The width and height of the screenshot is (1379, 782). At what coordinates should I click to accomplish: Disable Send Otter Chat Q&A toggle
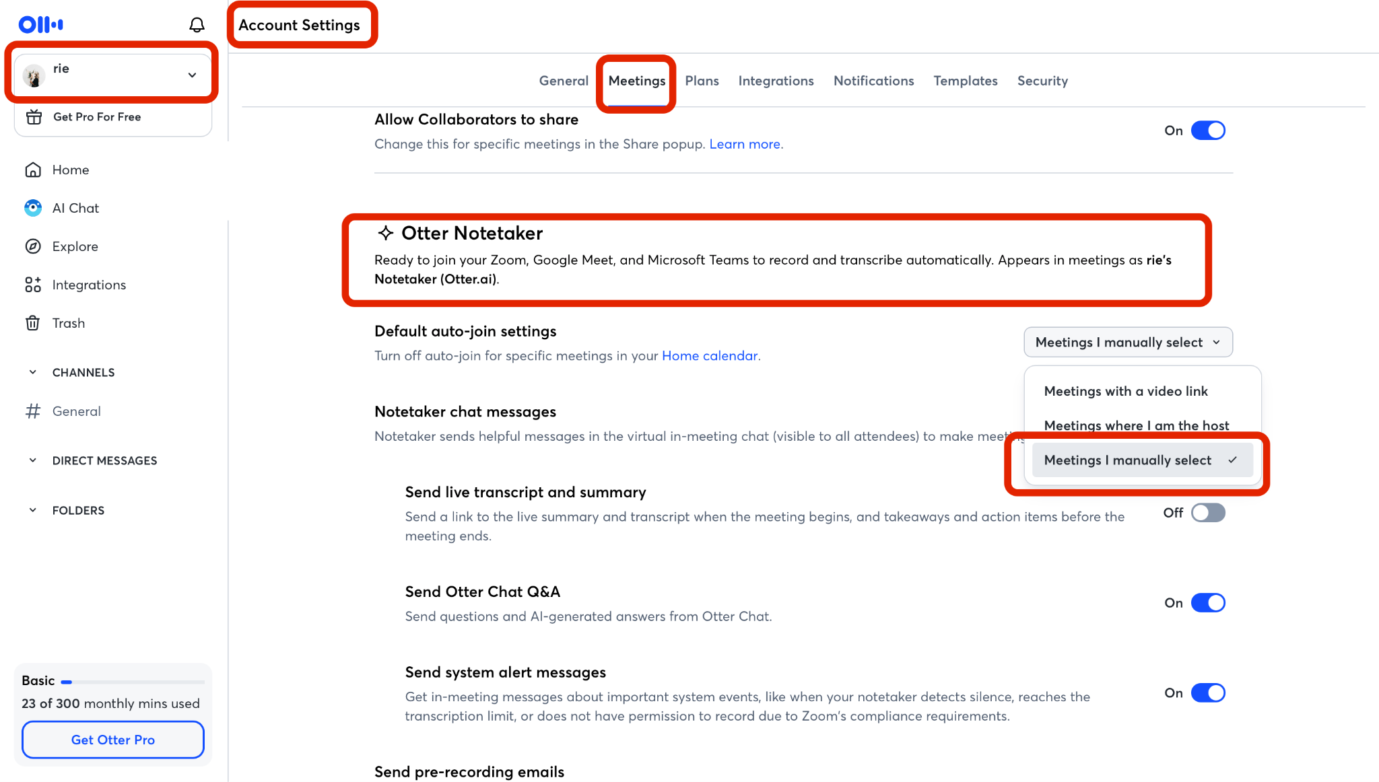point(1208,603)
